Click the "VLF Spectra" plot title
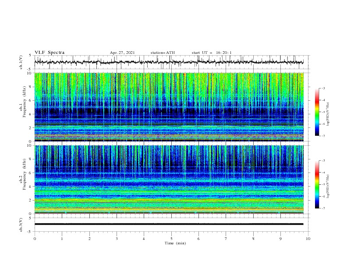 pos(50,53)
